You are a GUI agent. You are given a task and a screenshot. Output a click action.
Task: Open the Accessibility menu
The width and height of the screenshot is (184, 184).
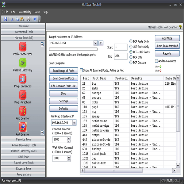[25, 12]
